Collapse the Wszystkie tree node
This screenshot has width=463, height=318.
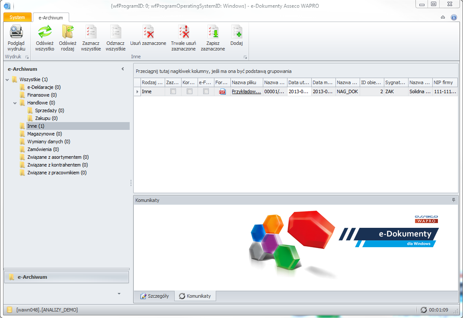(x=7, y=79)
